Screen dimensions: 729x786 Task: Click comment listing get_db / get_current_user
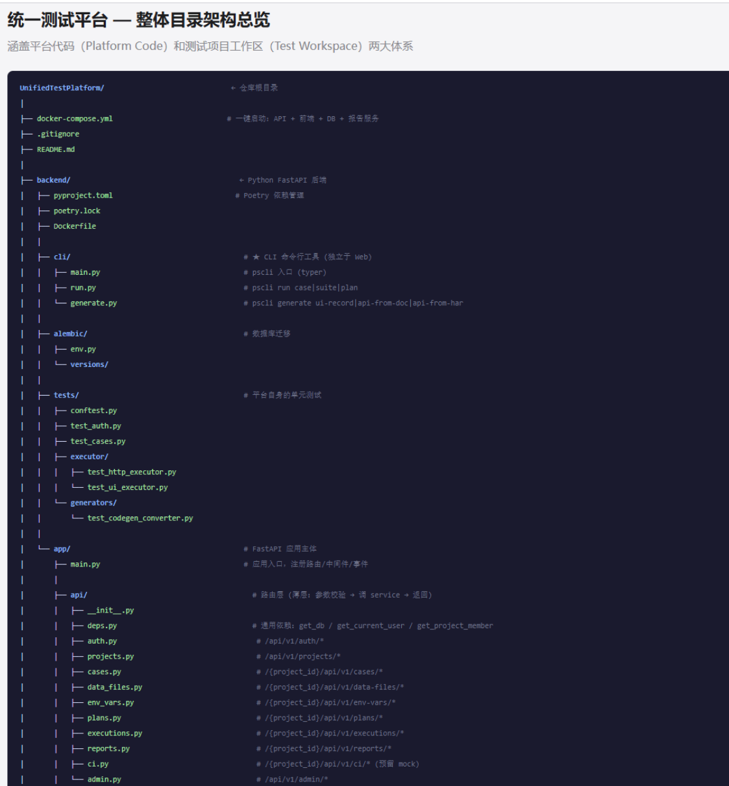(373, 626)
